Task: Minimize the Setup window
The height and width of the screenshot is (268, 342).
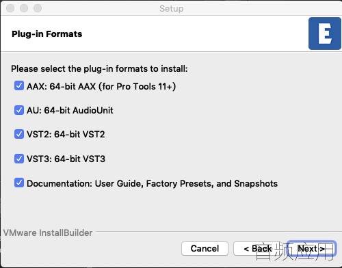Action: (24, 8)
